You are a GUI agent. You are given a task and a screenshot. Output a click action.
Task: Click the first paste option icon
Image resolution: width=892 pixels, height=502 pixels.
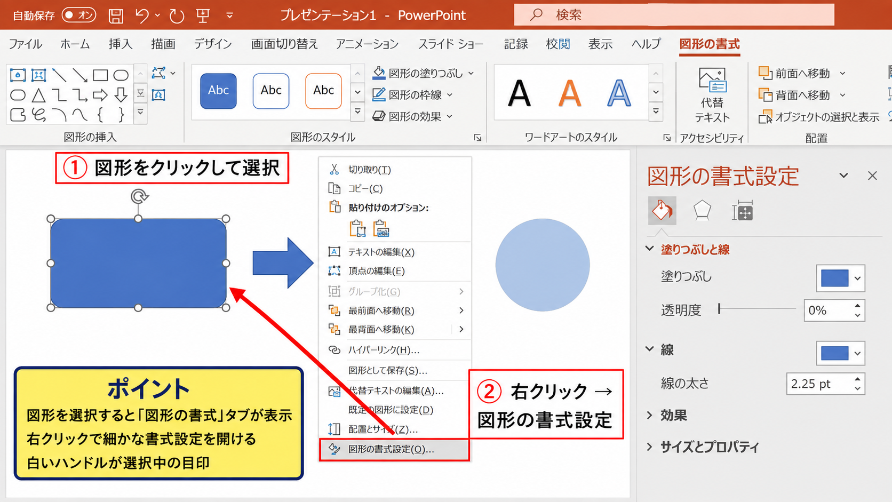click(357, 228)
